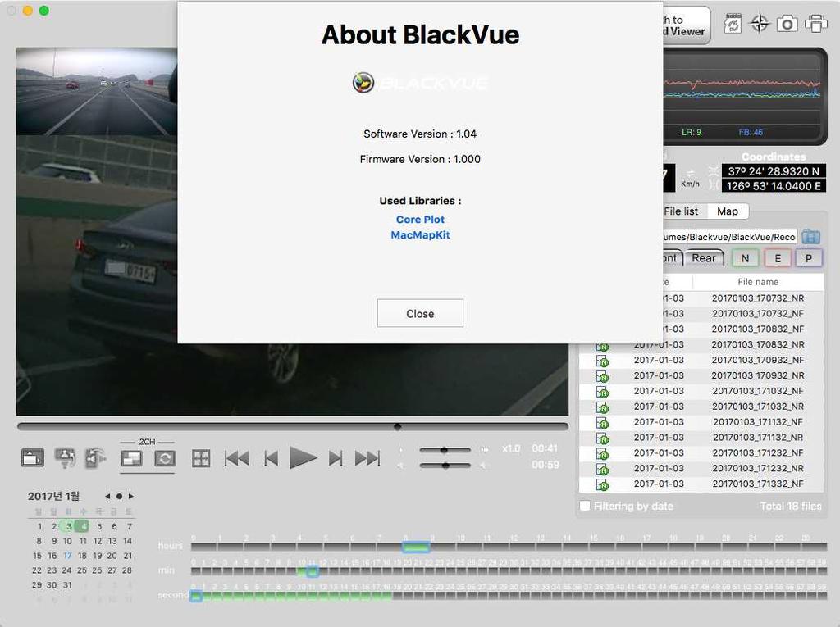This screenshot has width=840, height=627.
Task: Click file icon for 20170103_171232_NF
Action: [603, 453]
